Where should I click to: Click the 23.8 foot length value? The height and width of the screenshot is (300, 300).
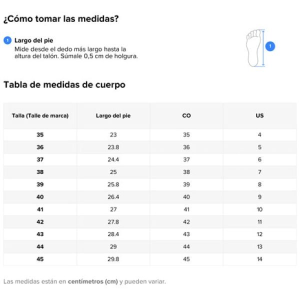pos(113,147)
